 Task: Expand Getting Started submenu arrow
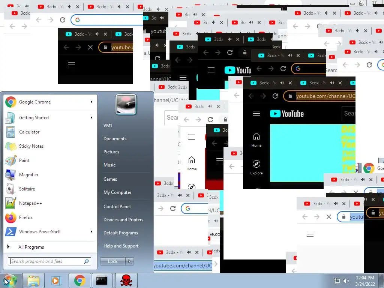91,118
